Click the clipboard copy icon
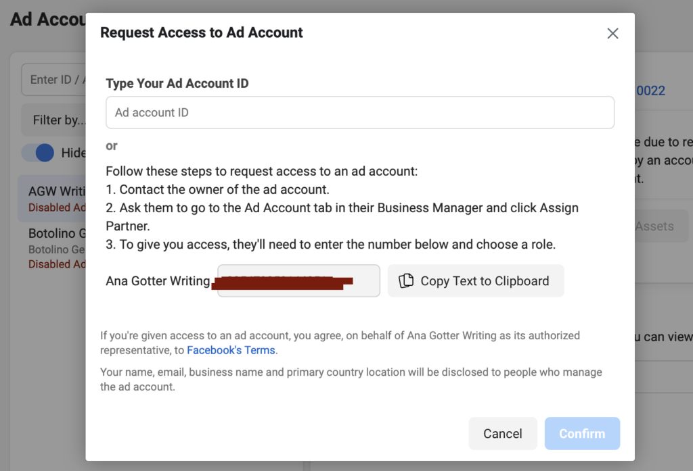Image resolution: width=693 pixels, height=471 pixels. 406,281
